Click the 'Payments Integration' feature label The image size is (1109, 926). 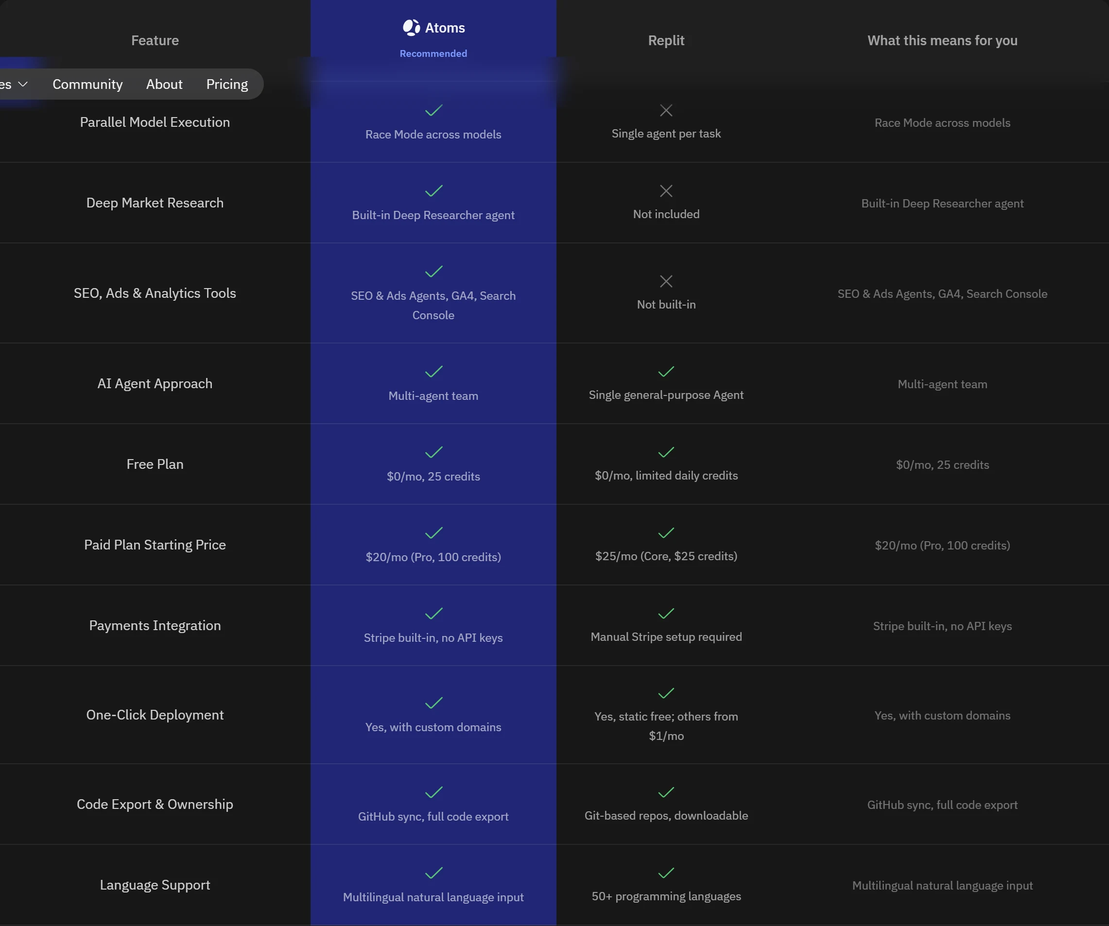(x=155, y=626)
